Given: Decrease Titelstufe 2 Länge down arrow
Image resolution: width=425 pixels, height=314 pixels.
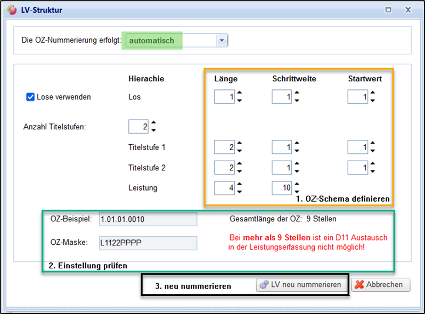Looking at the screenshot, I should 239,171.
